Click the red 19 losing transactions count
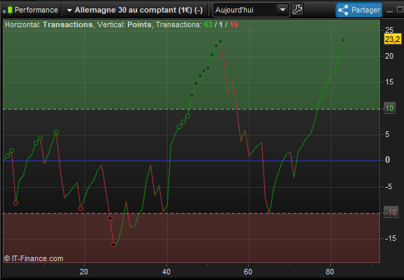 click(x=233, y=24)
